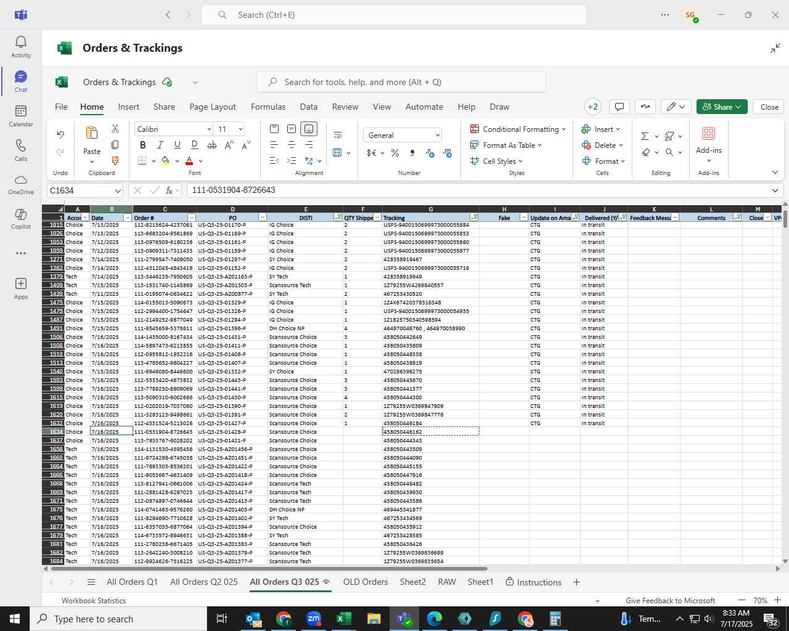Open the General number format dropdown

(x=403, y=136)
